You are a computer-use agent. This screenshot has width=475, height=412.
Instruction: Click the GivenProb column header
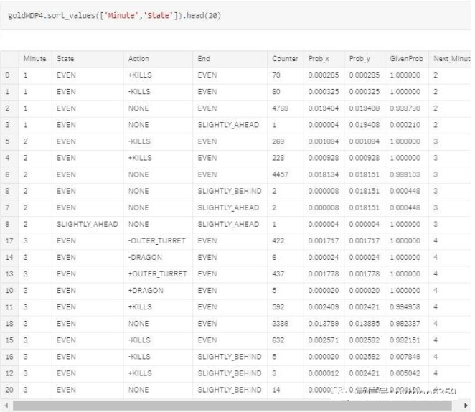(406, 59)
